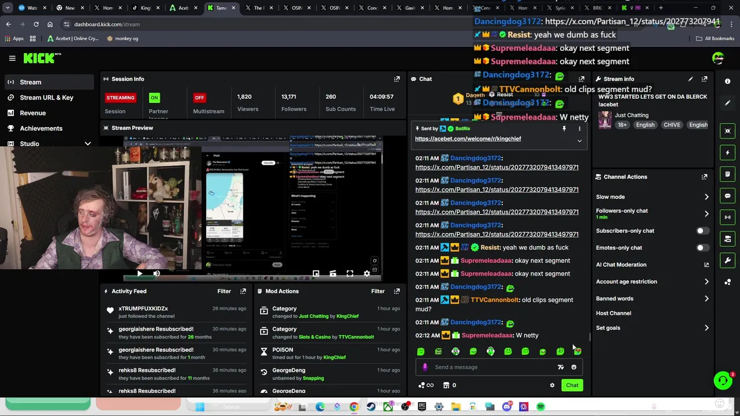
Task: Pop out the Channel Actions panel
Action: 704,177
